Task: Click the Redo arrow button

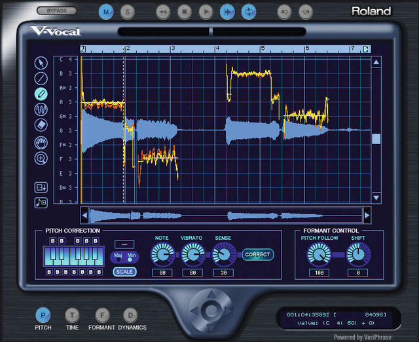Action: tap(306, 12)
